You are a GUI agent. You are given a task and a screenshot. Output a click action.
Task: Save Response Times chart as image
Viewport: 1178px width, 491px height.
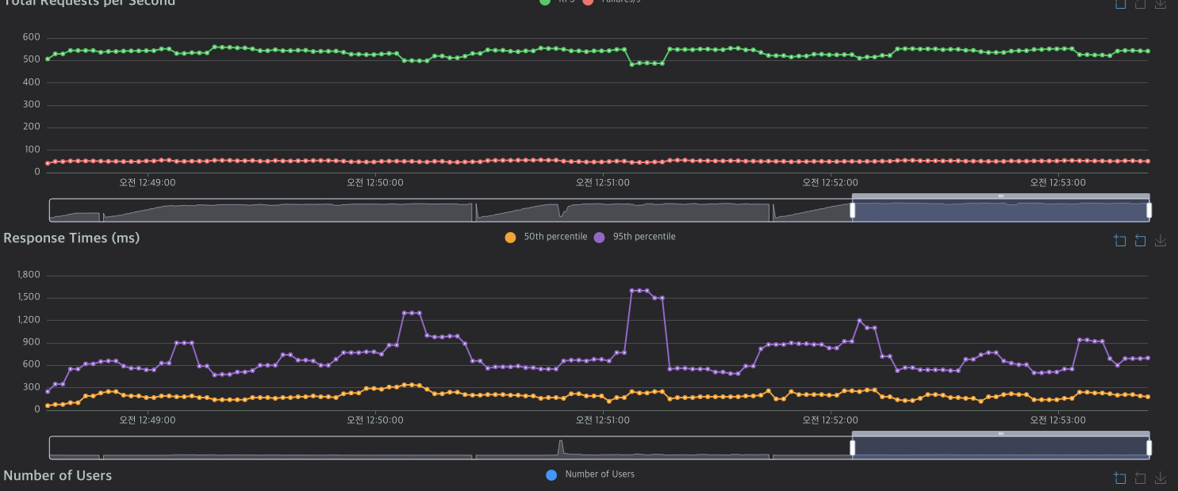pyautogui.click(x=1161, y=241)
